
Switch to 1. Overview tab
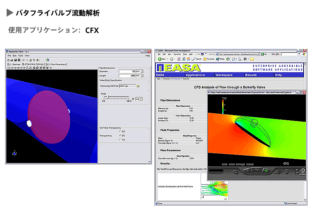[x=14, y=64]
